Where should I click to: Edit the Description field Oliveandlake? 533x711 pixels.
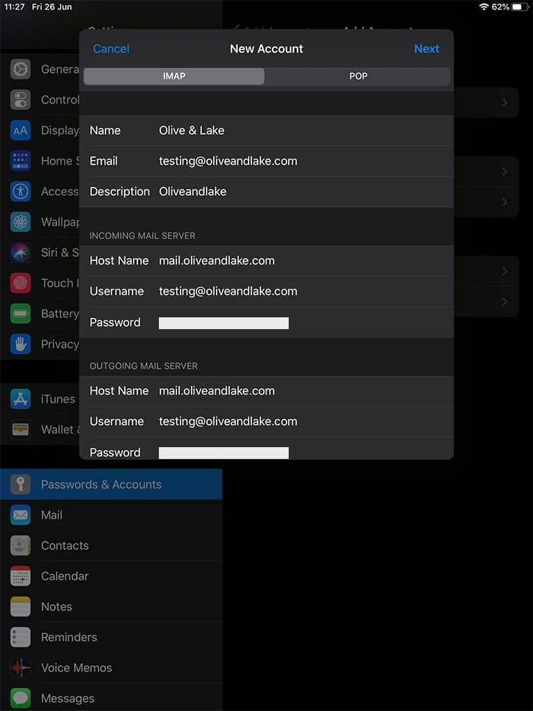[x=266, y=192]
